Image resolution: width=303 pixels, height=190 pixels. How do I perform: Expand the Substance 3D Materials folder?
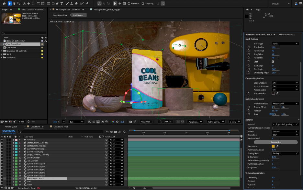click(2, 51)
